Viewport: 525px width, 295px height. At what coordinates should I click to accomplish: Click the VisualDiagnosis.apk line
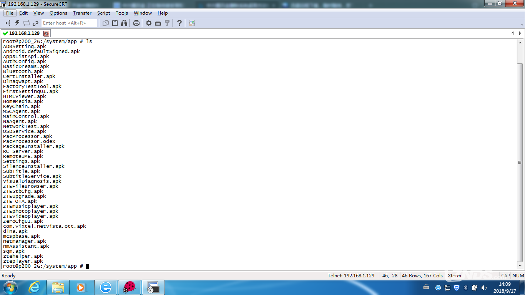coord(32,181)
